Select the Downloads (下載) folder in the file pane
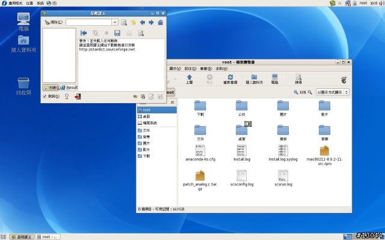This screenshot has height=240, width=385. (x=200, y=108)
